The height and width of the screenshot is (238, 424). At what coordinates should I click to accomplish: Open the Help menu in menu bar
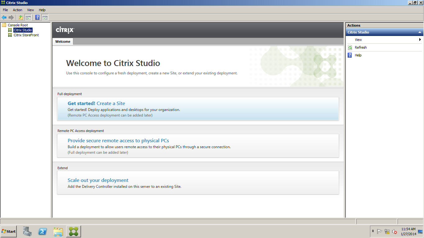pyautogui.click(x=42, y=10)
